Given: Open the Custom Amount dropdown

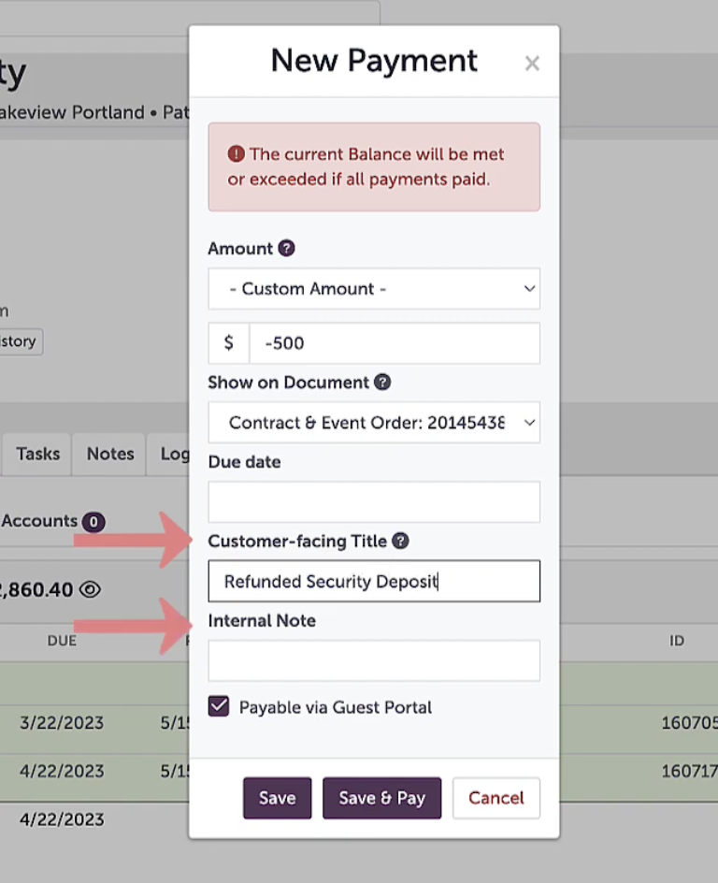Looking at the screenshot, I should click(374, 289).
